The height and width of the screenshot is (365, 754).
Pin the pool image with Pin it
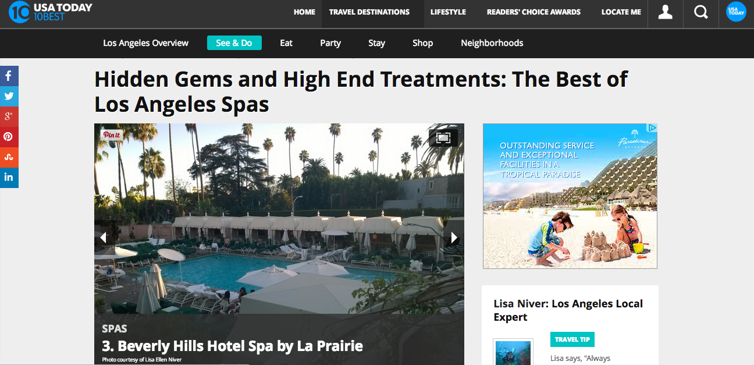tap(112, 135)
